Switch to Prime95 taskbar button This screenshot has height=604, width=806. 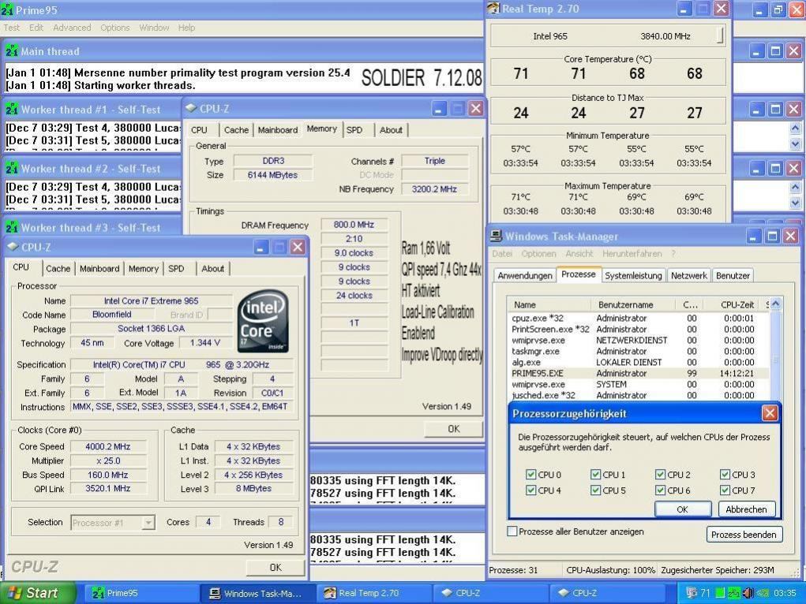click(x=141, y=593)
